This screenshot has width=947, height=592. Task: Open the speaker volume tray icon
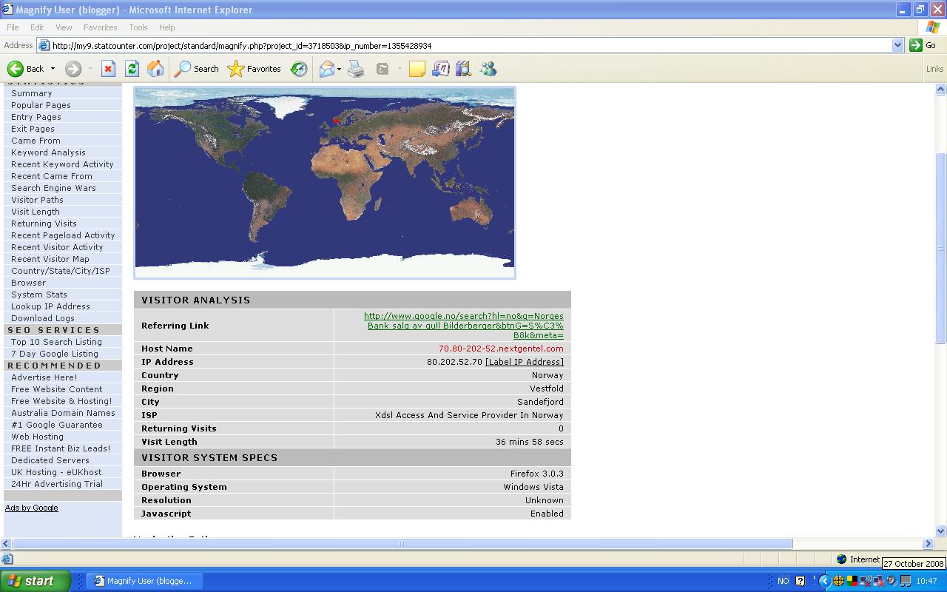[892, 581]
